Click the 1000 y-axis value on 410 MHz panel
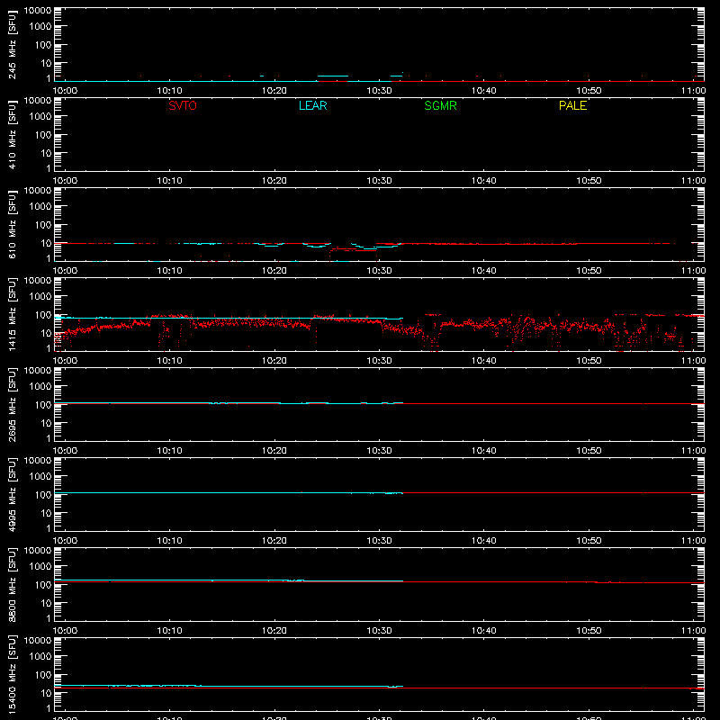 pyautogui.click(x=40, y=117)
